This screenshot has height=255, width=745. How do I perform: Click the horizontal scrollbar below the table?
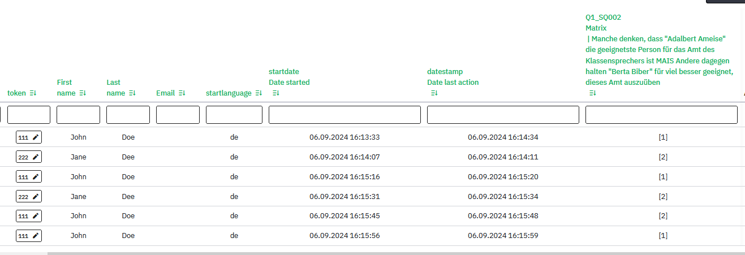point(339,253)
